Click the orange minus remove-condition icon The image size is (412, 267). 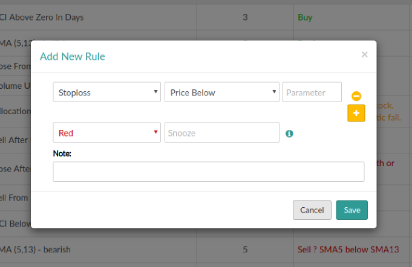[356, 96]
